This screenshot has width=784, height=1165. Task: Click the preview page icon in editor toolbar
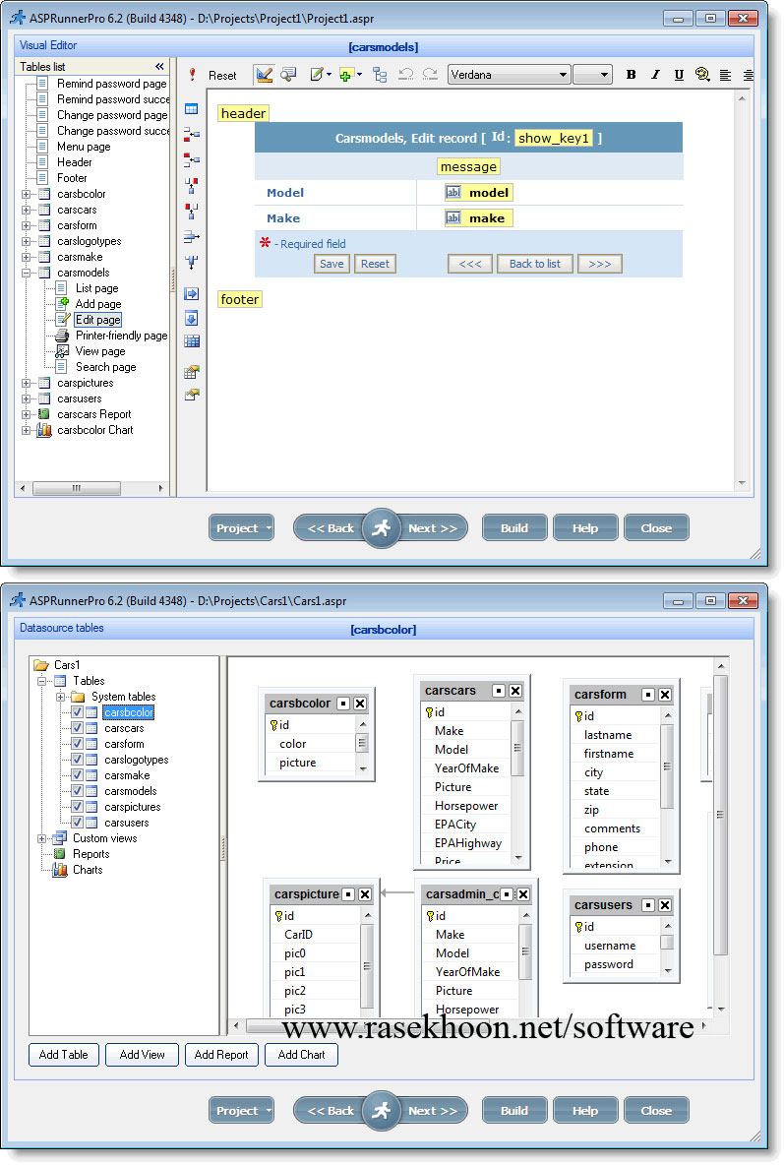[288, 75]
